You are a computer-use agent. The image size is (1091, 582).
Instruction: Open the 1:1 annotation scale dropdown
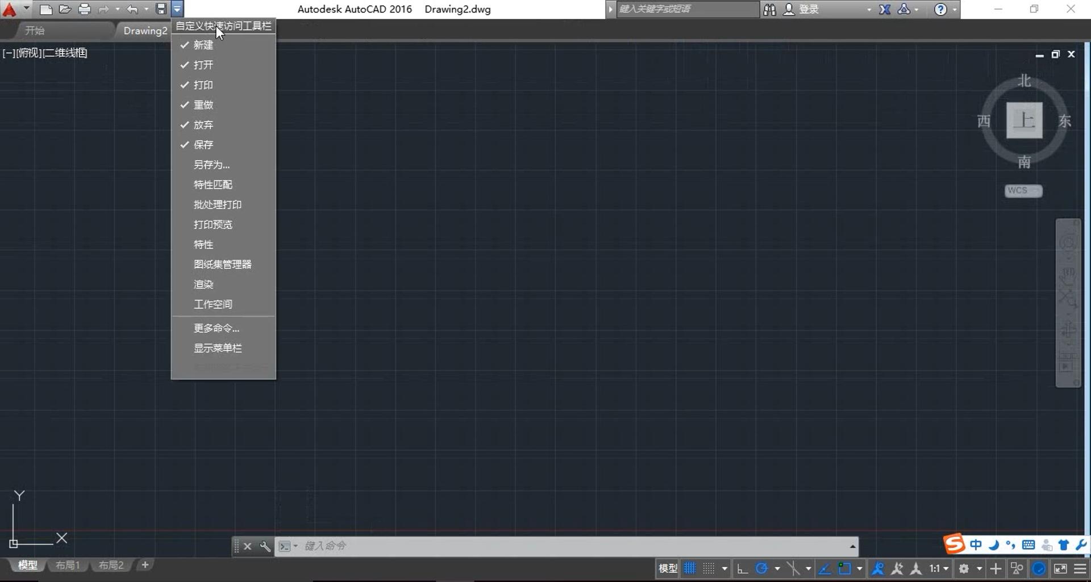tap(939, 568)
